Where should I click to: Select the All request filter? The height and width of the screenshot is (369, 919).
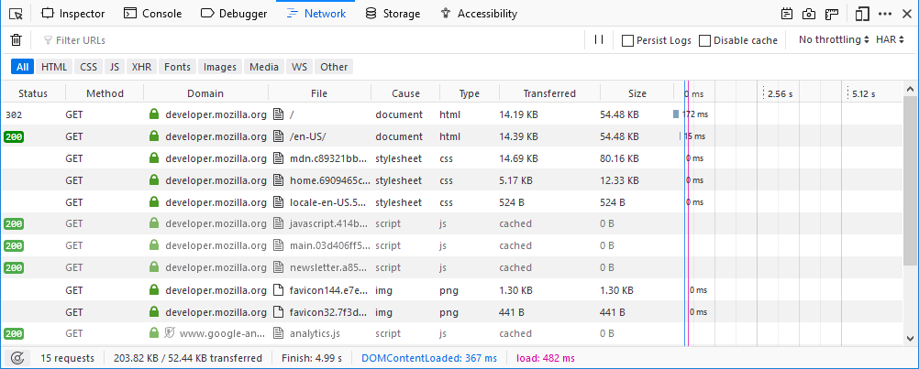(x=22, y=67)
